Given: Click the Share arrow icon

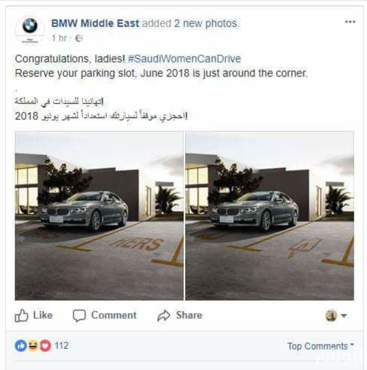Looking at the screenshot, I should click(x=164, y=316).
